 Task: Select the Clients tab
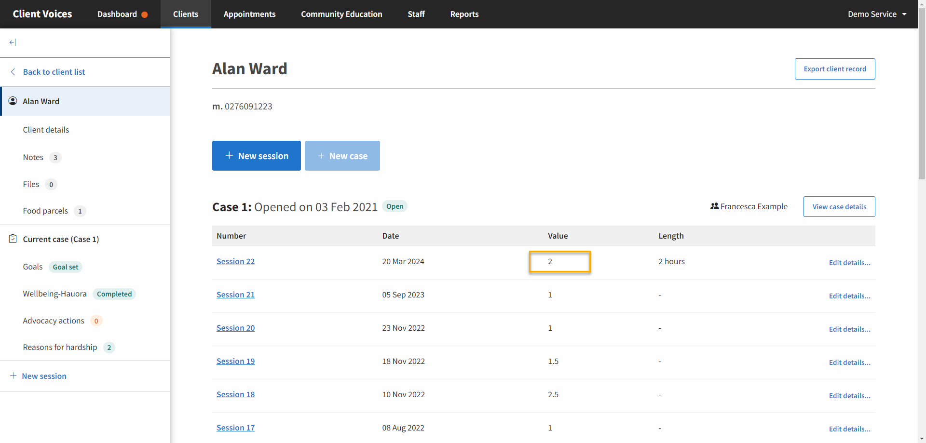pyautogui.click(x=186, y=14)
